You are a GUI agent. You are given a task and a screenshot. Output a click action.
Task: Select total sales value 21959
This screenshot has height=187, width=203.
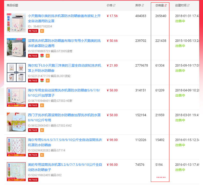160,115
